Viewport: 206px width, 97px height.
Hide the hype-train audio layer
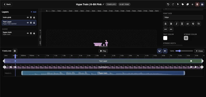28,33
